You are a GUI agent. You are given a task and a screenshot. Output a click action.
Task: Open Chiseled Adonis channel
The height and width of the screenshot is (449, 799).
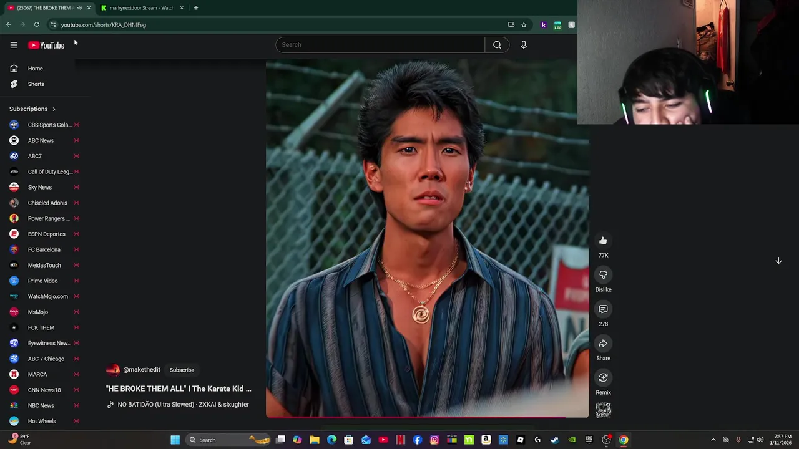(44, 203)
